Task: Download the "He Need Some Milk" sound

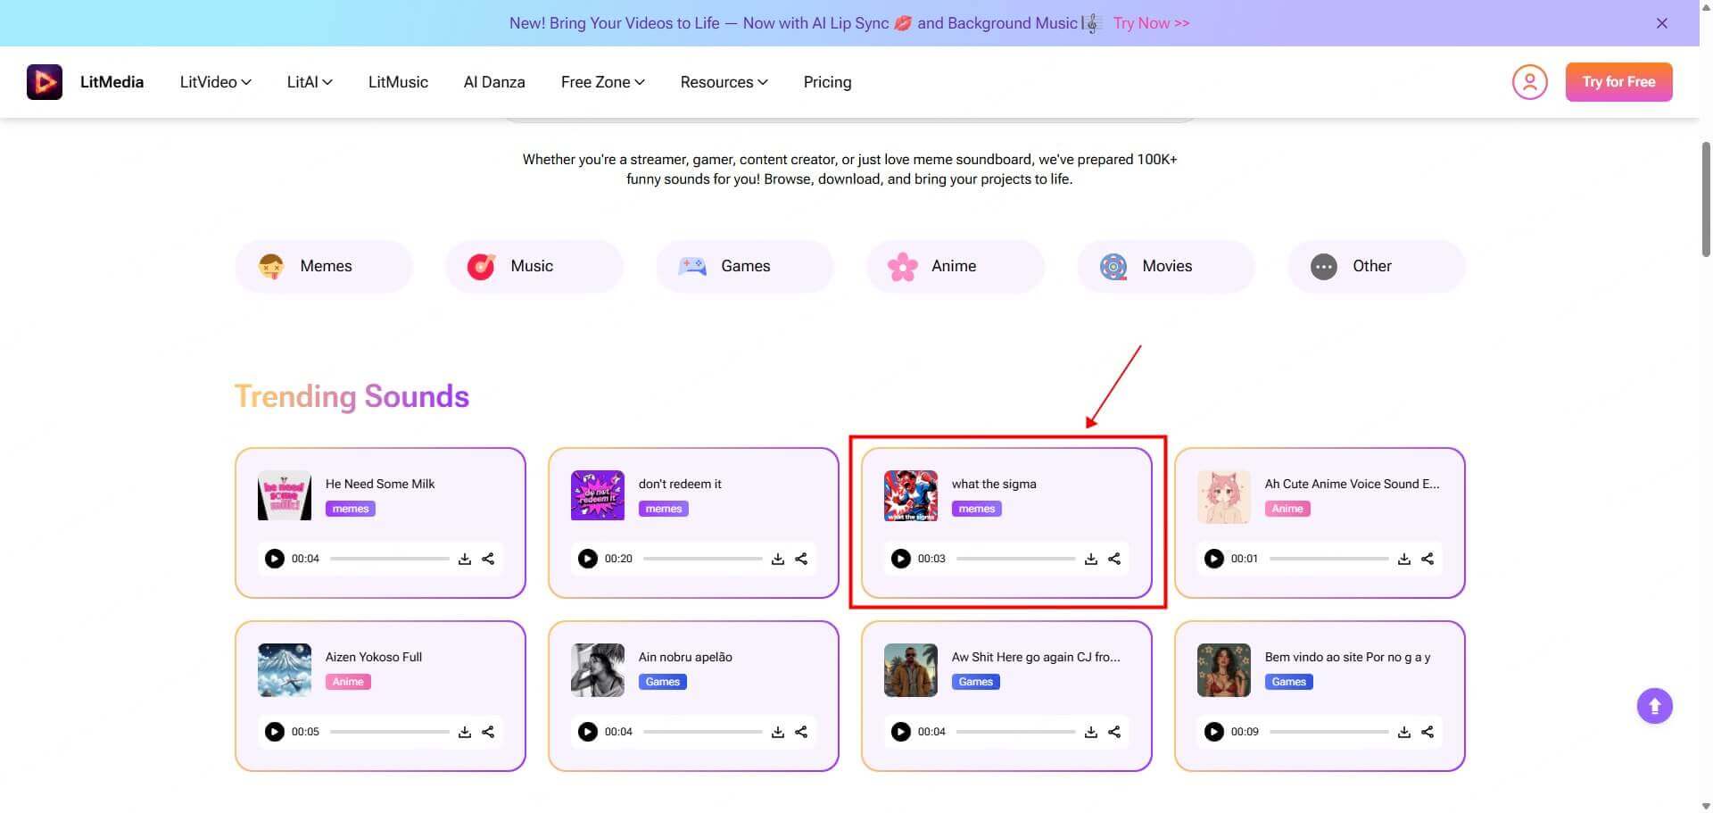Action: coord(464,558)
